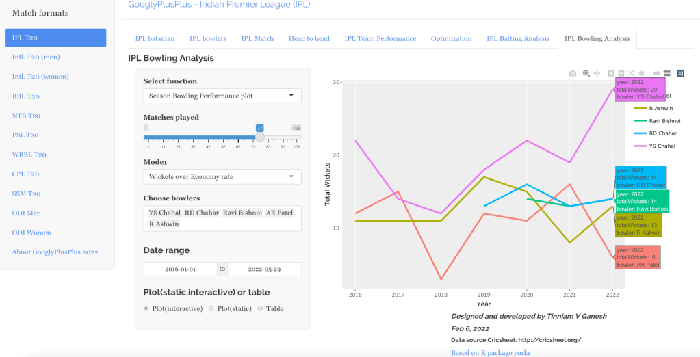This screenshot has height=357, width=700.
Task: Select the Pan tool in plot toolbar
Action: click(597, 73)
